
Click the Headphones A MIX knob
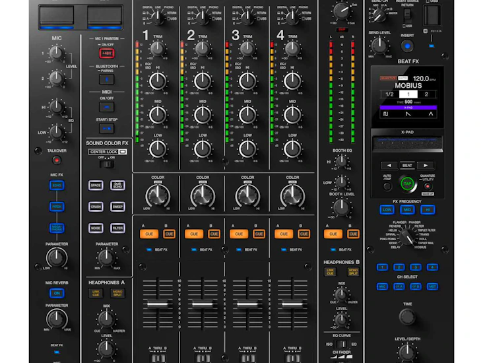pyautogui.click(x=106, y=319)
